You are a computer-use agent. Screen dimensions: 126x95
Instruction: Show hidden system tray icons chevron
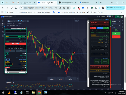[x=106, y=93]
